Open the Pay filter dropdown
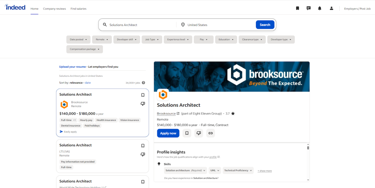 click(204, 40)
